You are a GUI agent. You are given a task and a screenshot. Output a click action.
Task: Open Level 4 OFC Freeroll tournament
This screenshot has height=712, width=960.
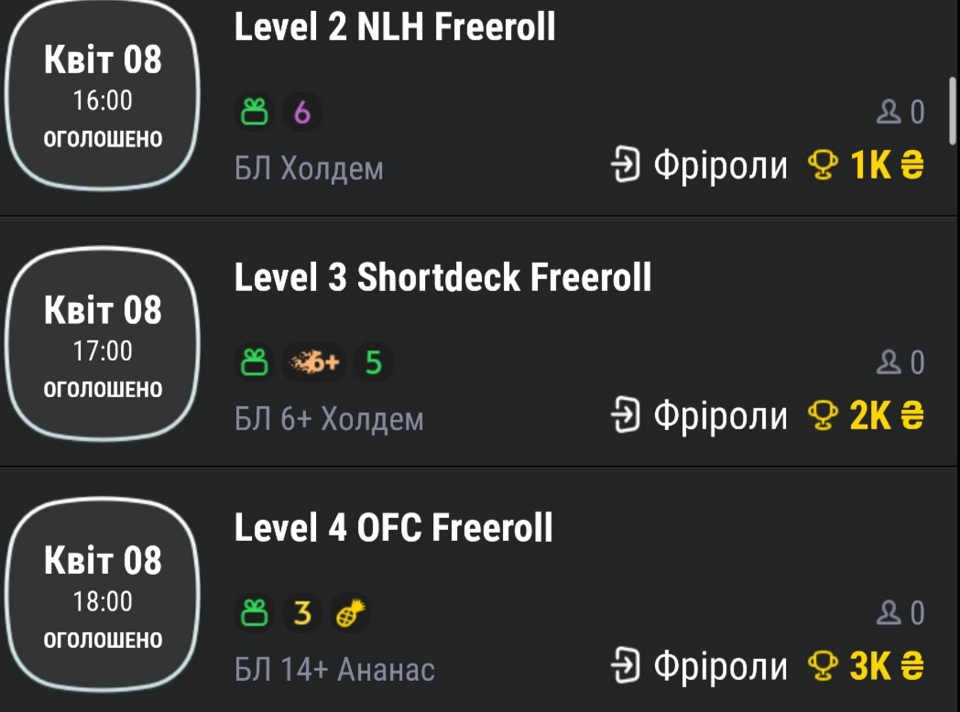pos(394,528)
